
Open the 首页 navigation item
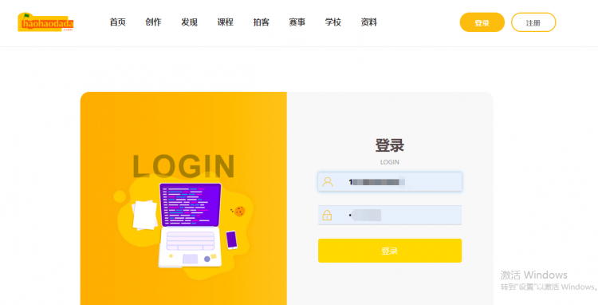coord(117,22)
